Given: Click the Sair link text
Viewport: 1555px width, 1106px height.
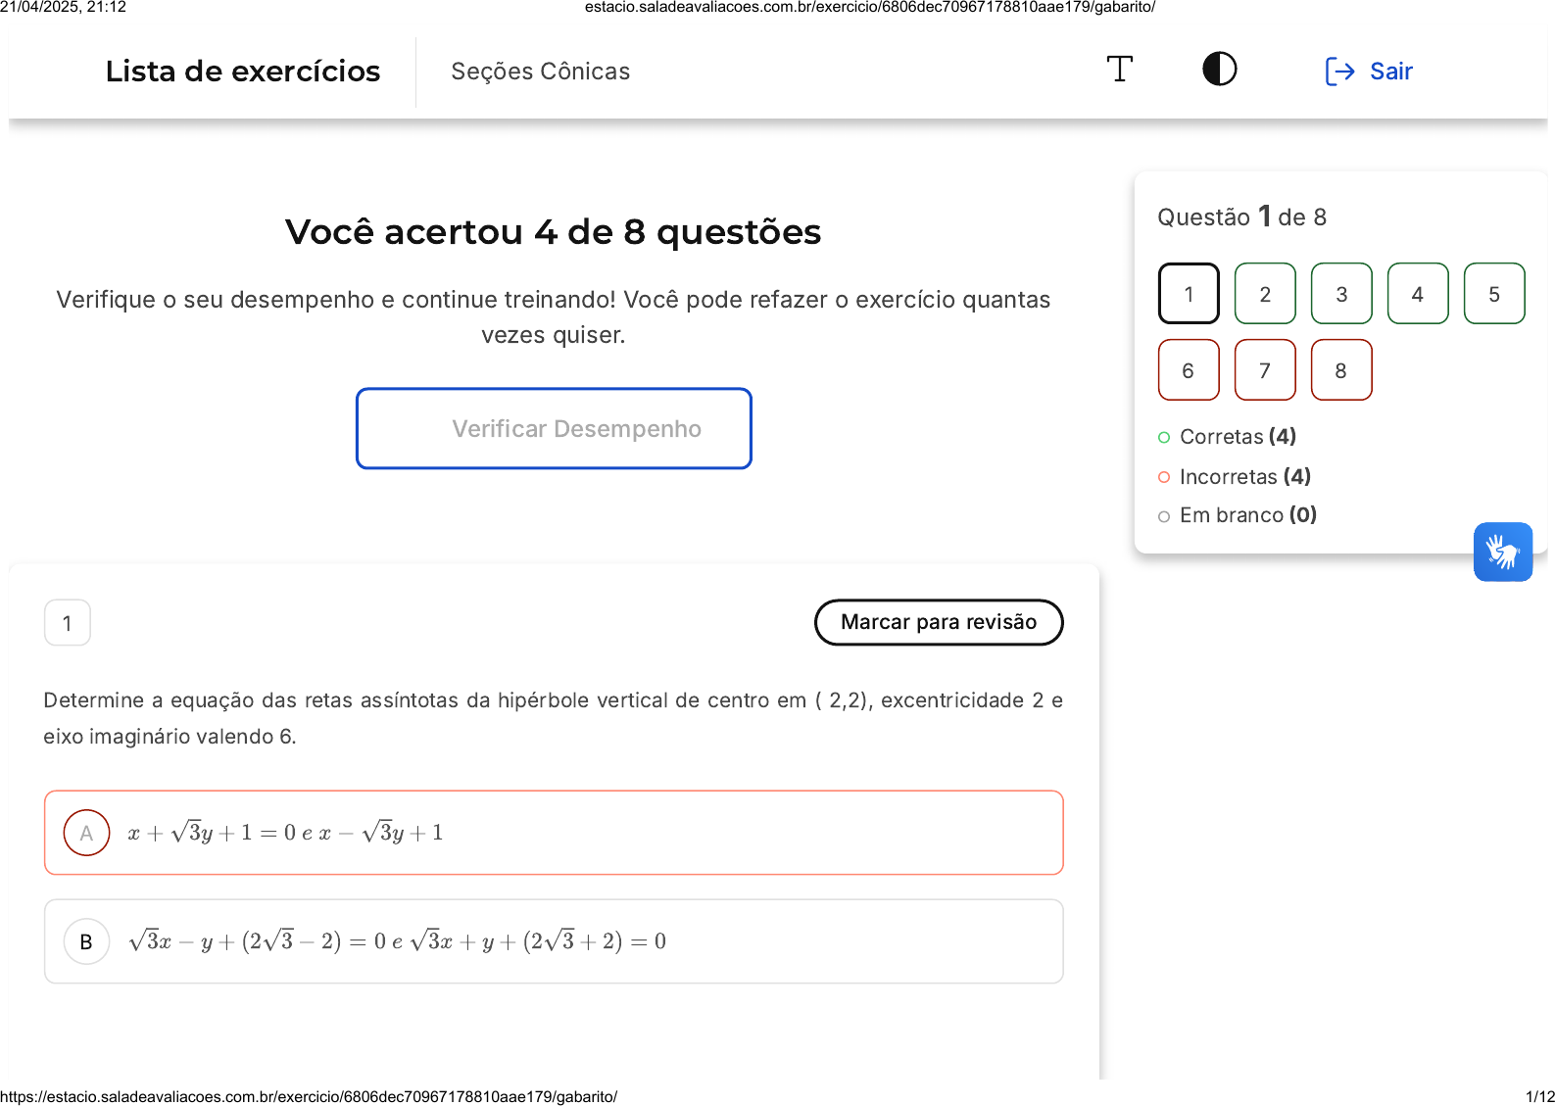Looking at the screenshot, I should [1390, 72].
